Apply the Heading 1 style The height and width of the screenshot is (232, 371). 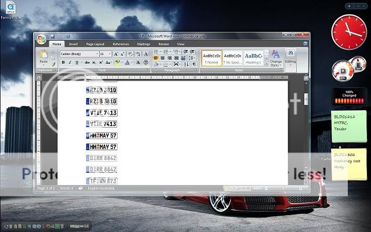252,57
